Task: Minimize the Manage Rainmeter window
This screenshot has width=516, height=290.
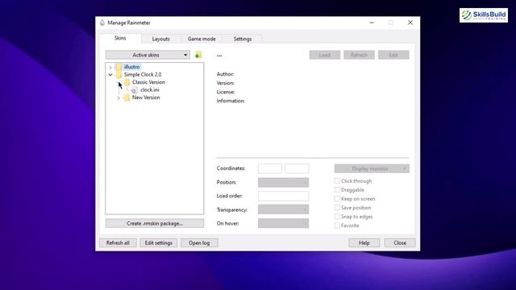Action: pyautogui.click(x=372, y=23)
